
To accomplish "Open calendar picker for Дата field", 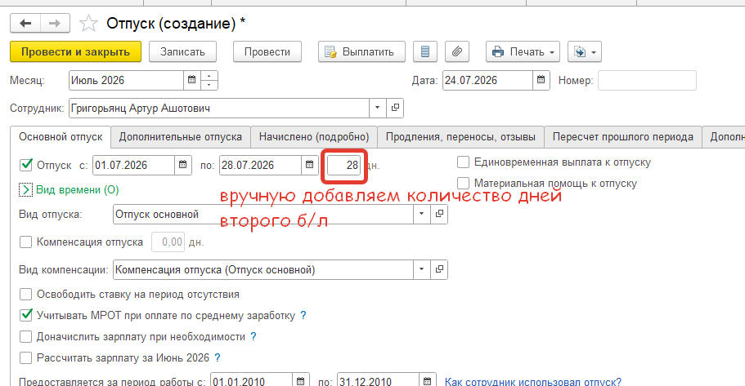I will click(x=541, y=80).
